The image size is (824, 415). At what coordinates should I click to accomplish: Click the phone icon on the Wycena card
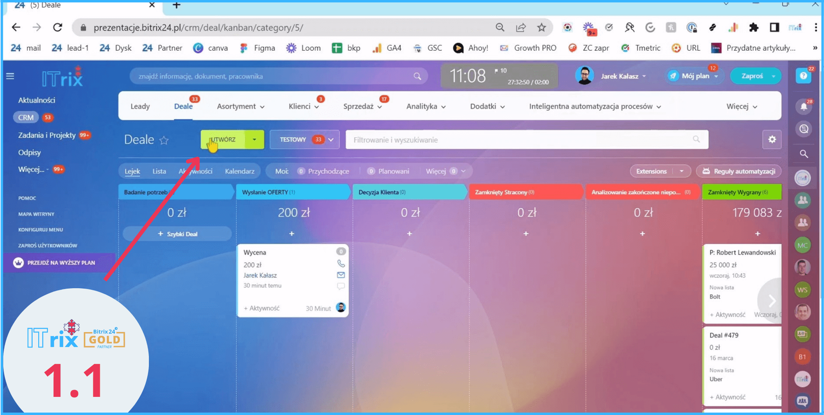coord(341,264)
